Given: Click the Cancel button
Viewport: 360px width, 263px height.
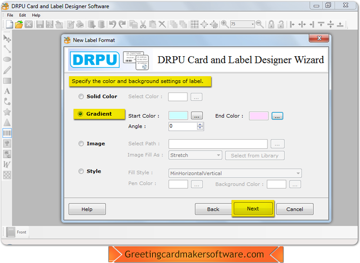Looking at the screenshot, I should click(295, 209).
